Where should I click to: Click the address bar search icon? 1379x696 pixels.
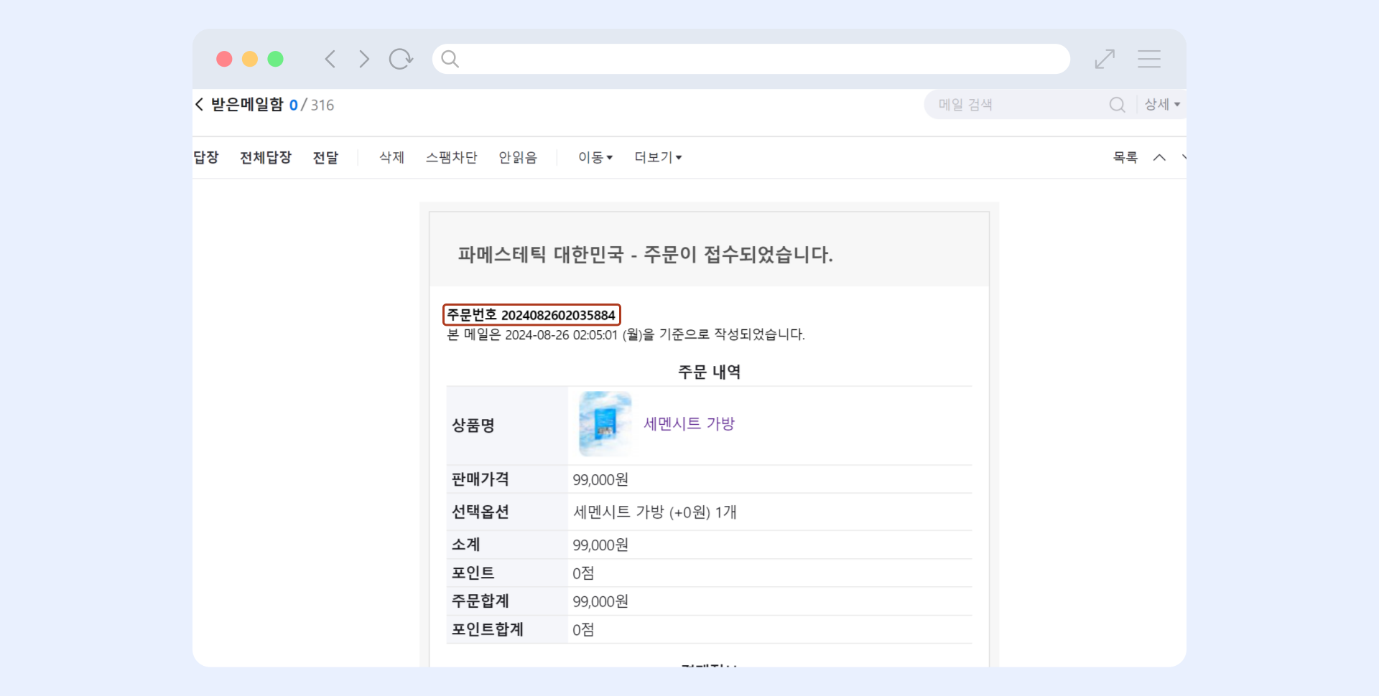point(450,59)
